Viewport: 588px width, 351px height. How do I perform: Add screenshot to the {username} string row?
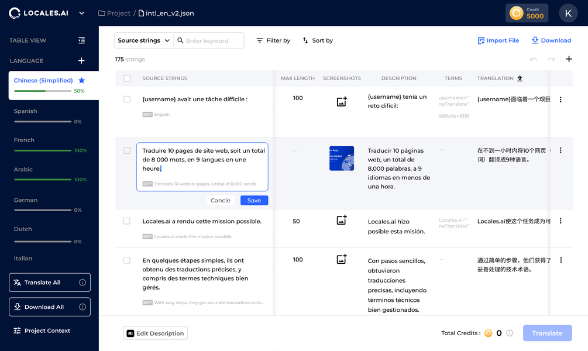tap(342, 102)
